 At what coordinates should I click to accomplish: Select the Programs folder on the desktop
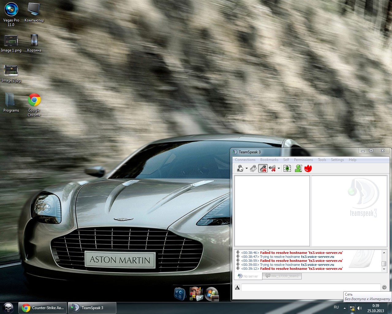tap(11, 103)
